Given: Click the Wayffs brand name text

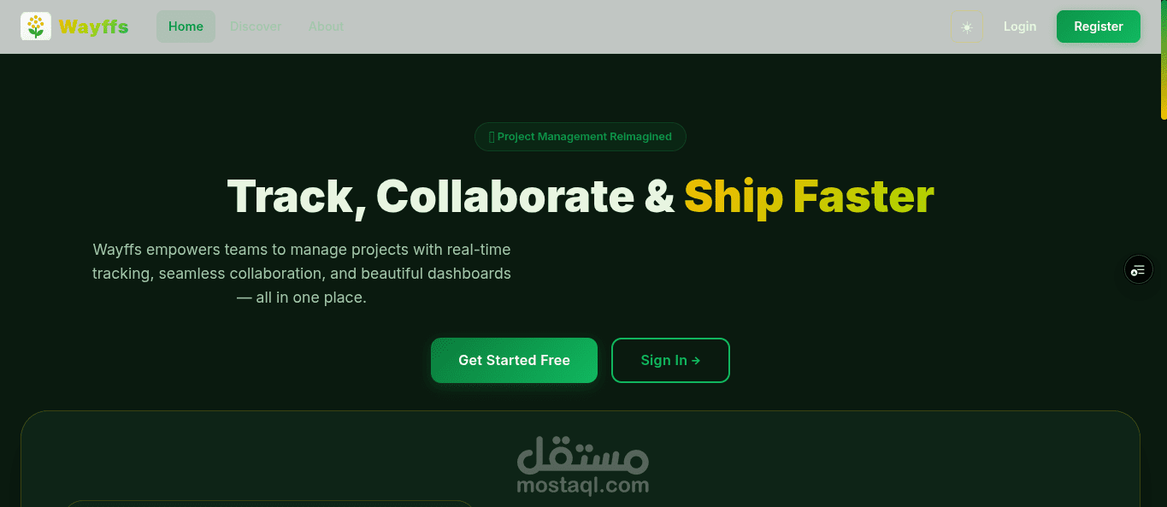Looking at the screenshot, I should 93,27.
